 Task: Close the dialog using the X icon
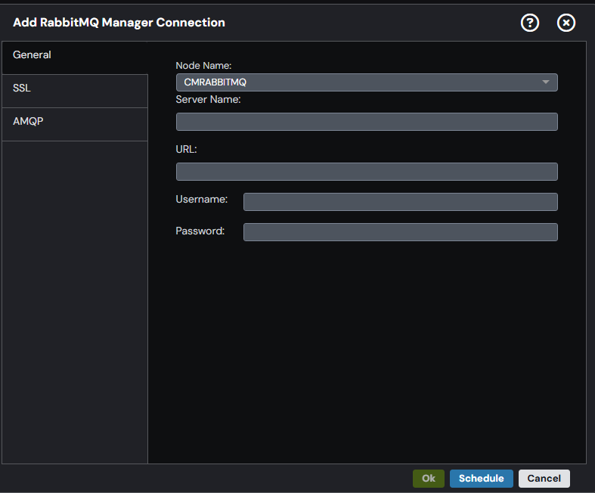(566, 23)
